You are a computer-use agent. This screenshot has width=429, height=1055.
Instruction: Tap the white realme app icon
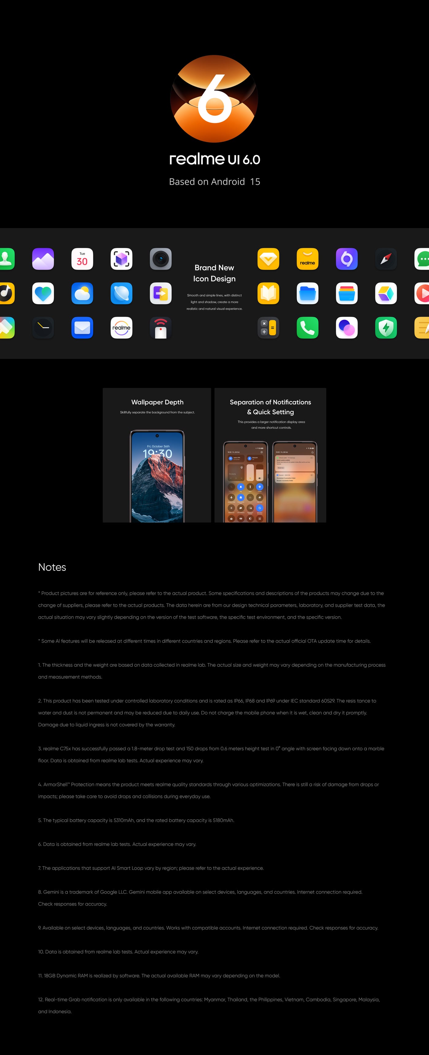[122, 328]
